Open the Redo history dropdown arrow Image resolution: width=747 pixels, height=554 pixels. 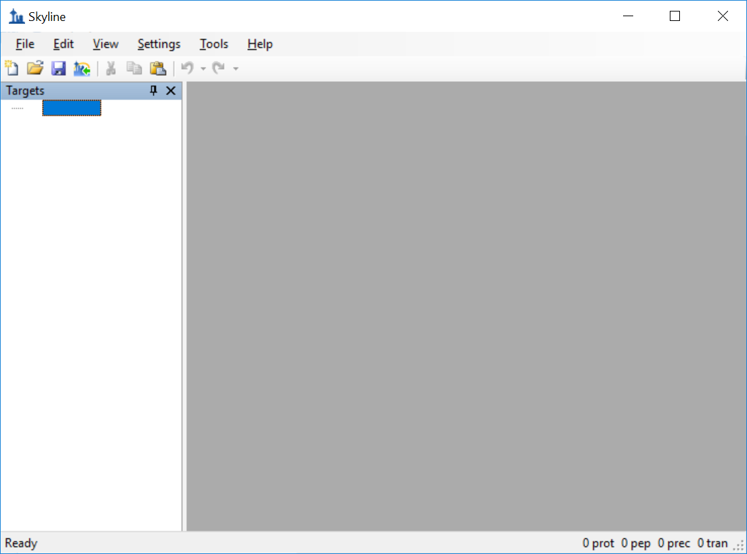[x=236, y=69]
